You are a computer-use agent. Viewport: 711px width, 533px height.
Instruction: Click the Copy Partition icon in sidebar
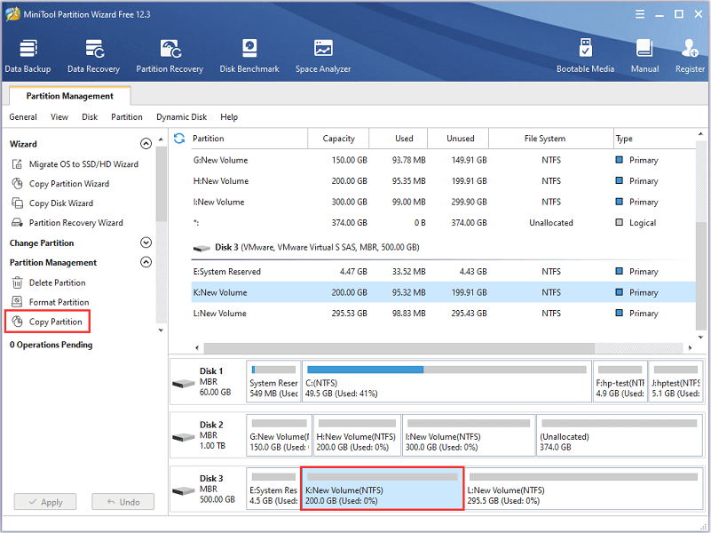[17, 322]
